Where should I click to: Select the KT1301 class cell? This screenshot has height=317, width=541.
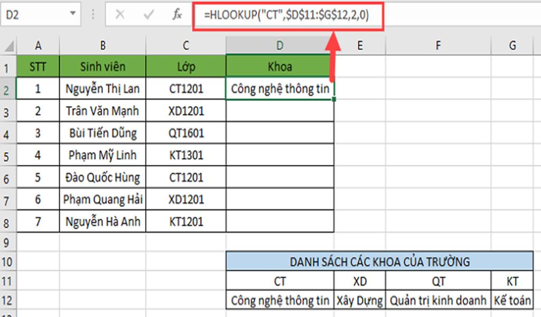click(186, 155)
